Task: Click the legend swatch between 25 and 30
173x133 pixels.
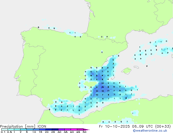Action: [55, 129]
